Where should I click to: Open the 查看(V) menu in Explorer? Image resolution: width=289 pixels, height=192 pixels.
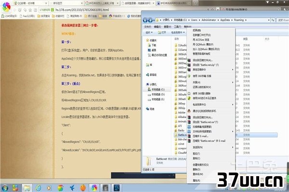click(x=167, y=27)
